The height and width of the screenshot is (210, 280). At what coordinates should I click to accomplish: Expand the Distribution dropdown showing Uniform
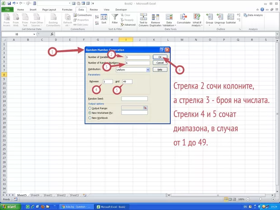coord(148,70)
